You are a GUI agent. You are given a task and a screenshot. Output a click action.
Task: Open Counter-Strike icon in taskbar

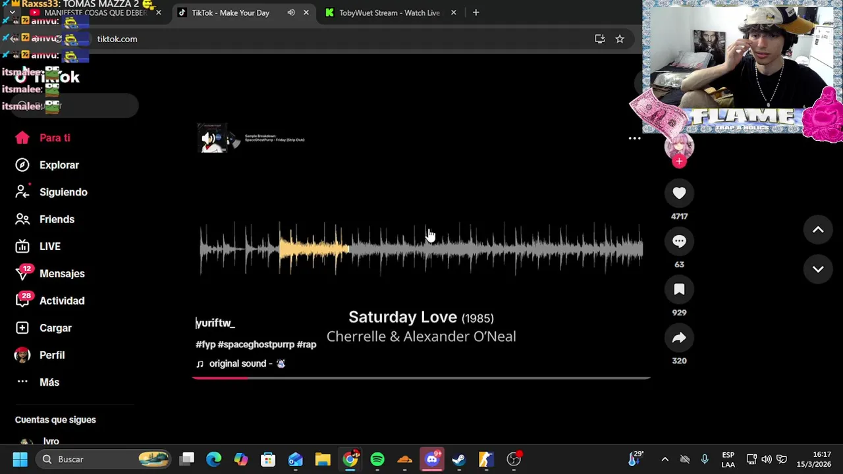[486, 460]
